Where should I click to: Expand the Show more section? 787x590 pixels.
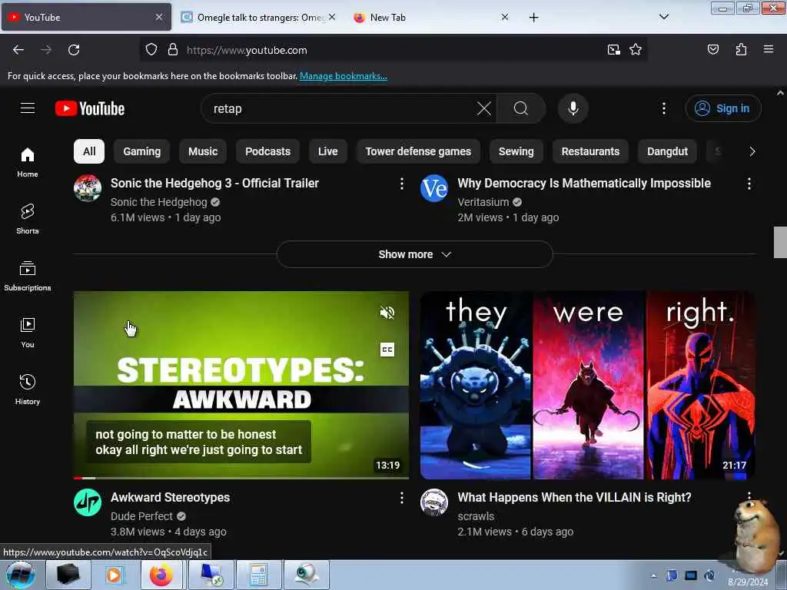coord(414,254)
